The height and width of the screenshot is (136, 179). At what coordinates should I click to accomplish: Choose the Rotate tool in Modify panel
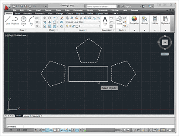50,18
